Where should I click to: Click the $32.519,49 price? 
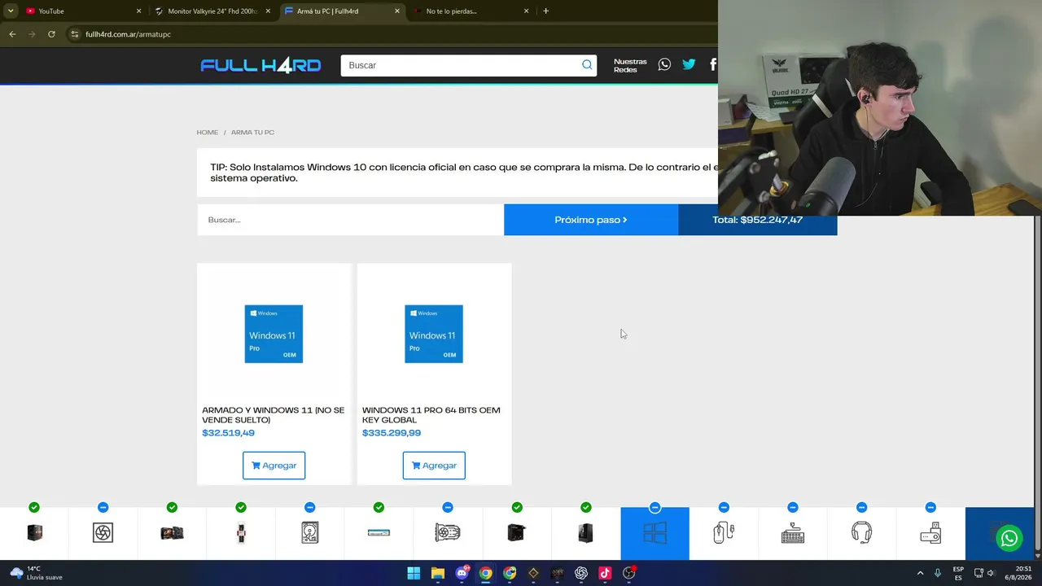pos(228,433)
